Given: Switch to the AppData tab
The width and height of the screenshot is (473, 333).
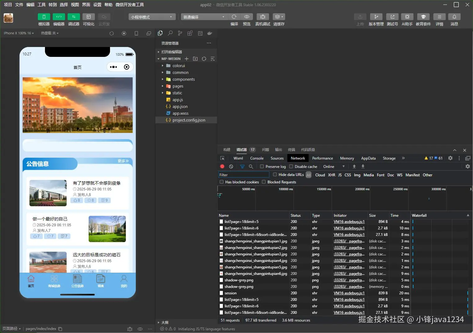Looking at the screenshot, I should (368, 158).
